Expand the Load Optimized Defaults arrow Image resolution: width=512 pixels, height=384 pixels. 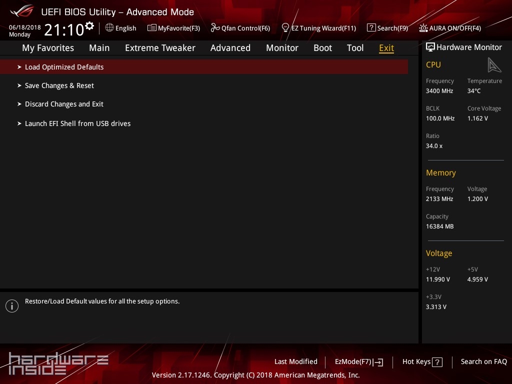(x=19, y=67)
